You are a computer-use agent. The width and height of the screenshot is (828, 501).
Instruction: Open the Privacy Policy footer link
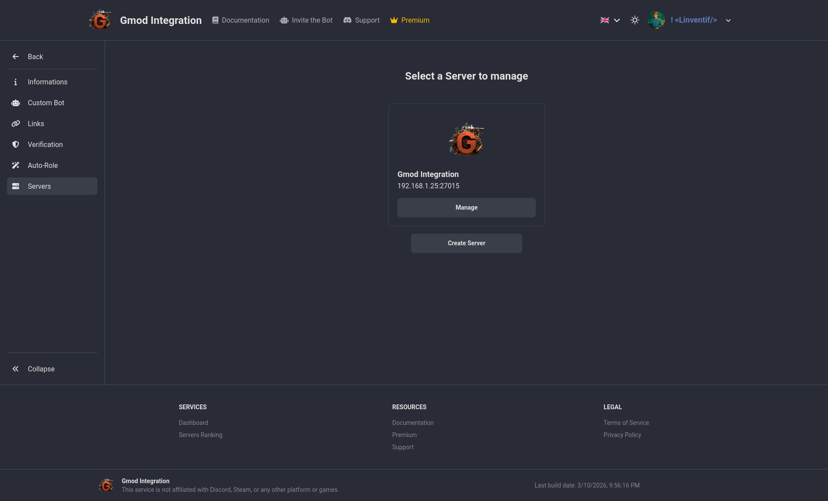tap(622, 435)
